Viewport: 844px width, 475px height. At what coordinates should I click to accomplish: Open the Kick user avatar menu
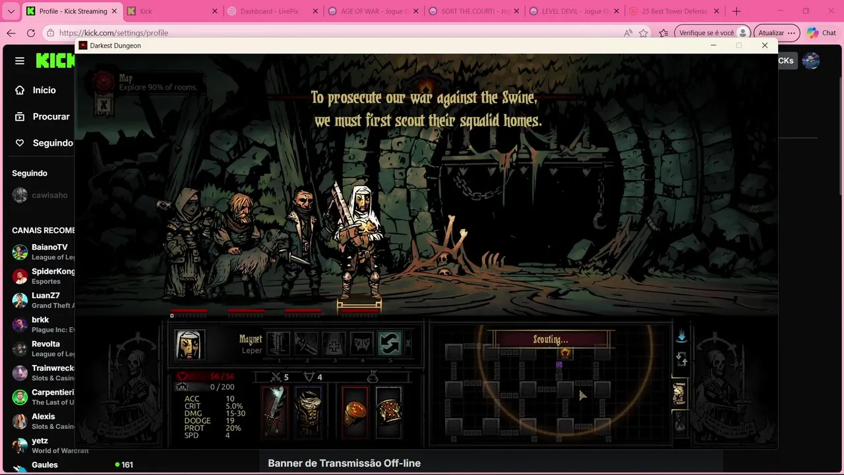tap(811, 61)
